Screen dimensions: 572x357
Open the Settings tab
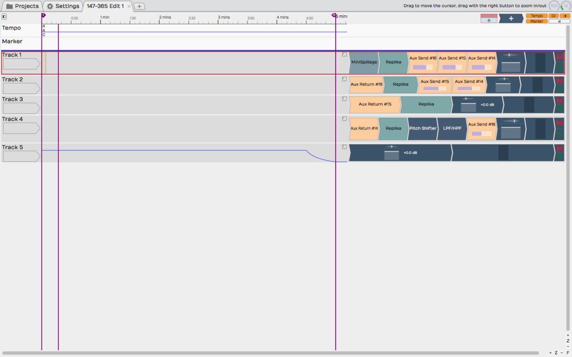coord(63,6)
